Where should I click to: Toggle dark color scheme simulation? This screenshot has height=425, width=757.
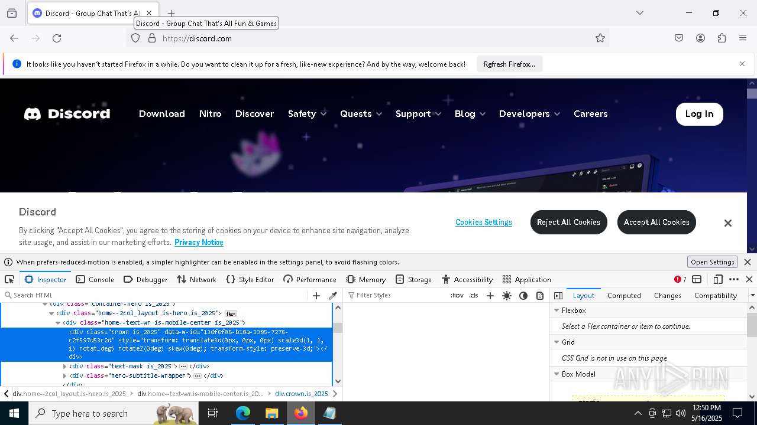click(523, 296)
